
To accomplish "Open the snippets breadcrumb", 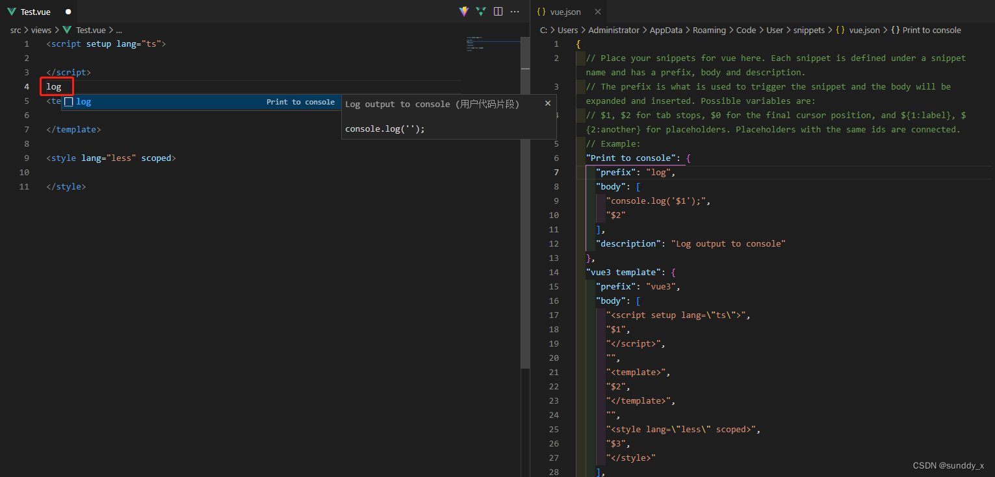I will pos(809,30).
